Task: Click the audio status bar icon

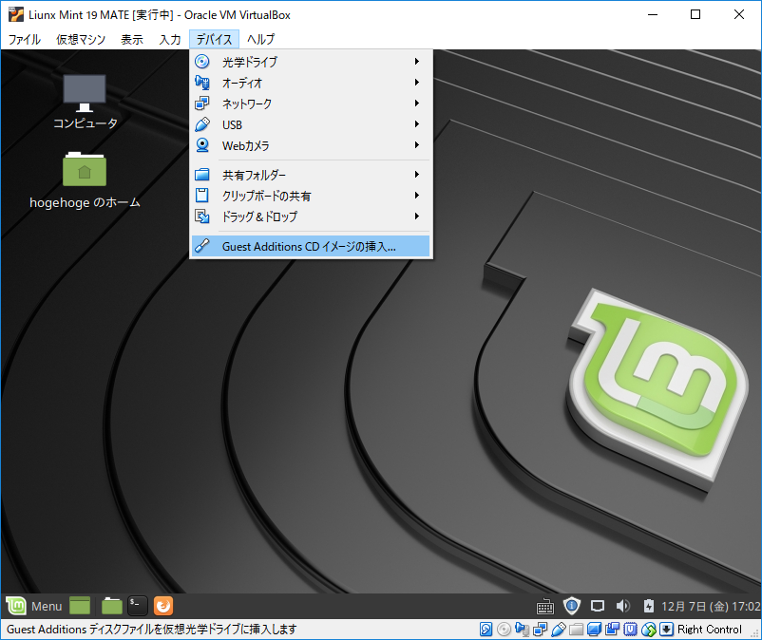Action: click(x=522, y=630)
